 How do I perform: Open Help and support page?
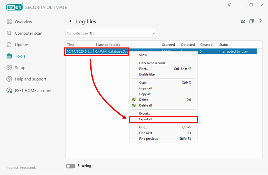pyautogui.click(x=30, y=79)
